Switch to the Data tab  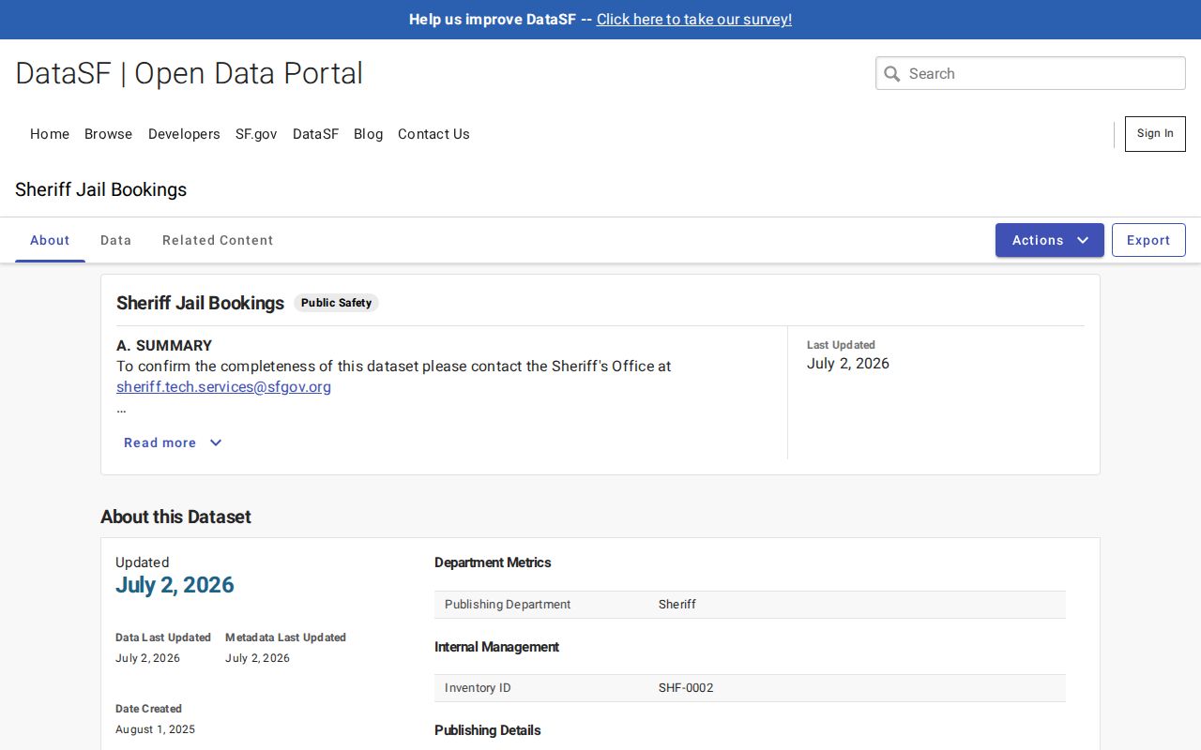click(x=115, y=240)
